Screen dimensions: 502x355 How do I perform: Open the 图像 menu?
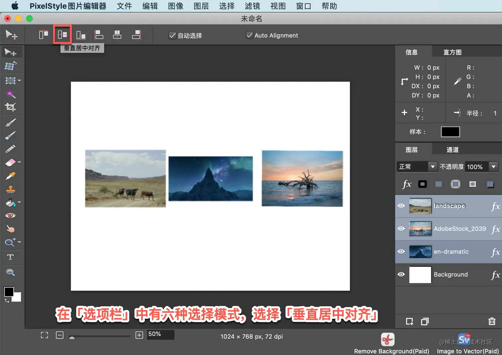point(176,6)
